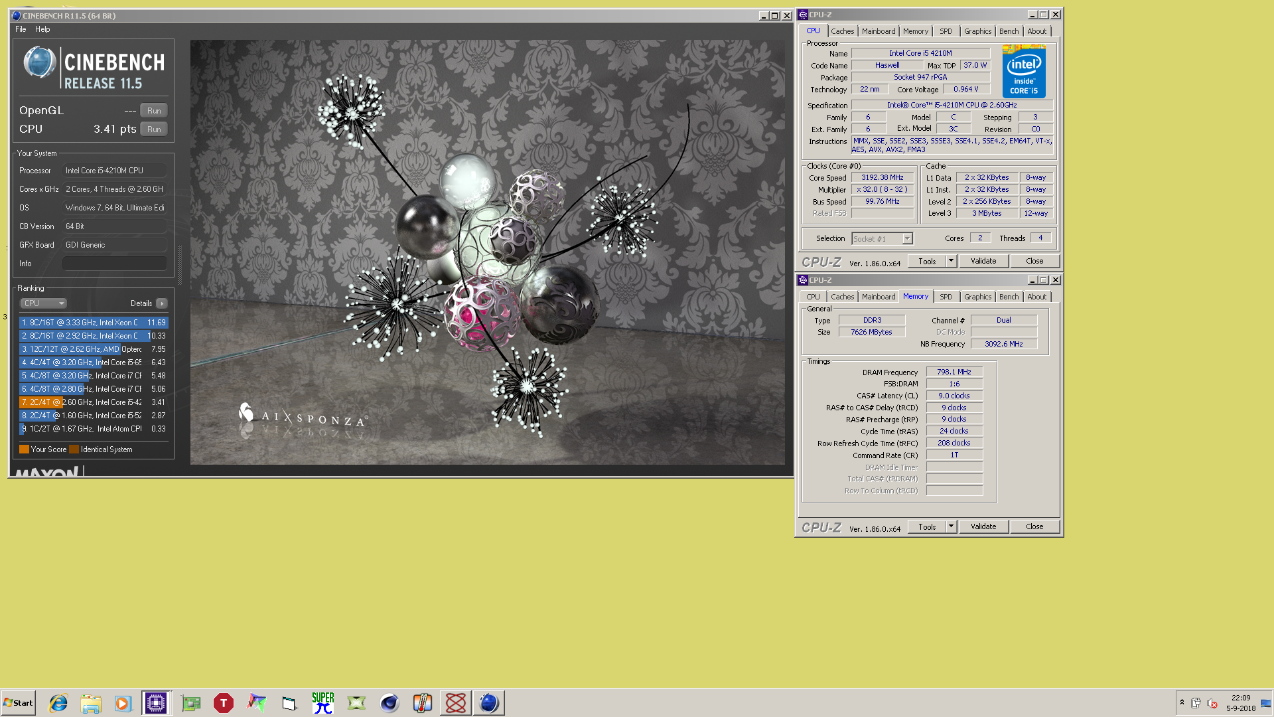Click the brown Identical System legend swatch

pyautogui.click(x=74, y=449)
